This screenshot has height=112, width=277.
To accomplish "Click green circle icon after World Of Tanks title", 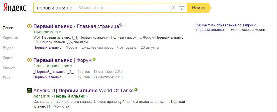I will pos(136,90).
